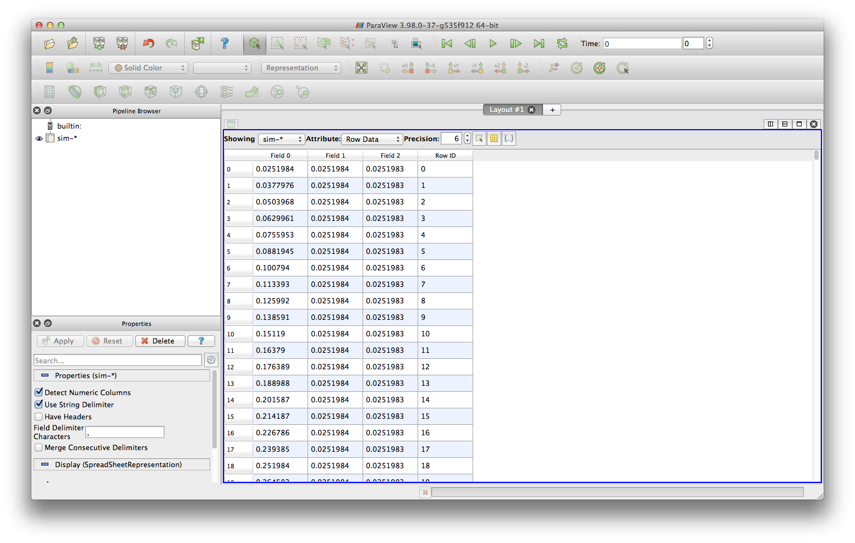The width and height of the screenshot is (855, 543).
Task: Expand the Representation dropdown
Action: [301, 68]
